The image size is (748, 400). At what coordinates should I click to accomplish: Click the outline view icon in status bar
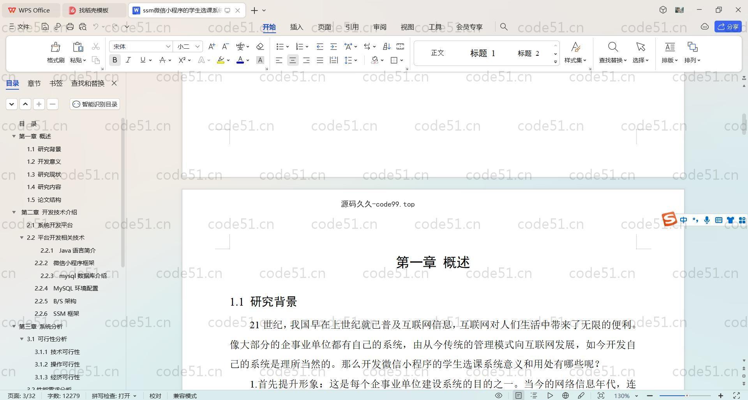[534, 395]
